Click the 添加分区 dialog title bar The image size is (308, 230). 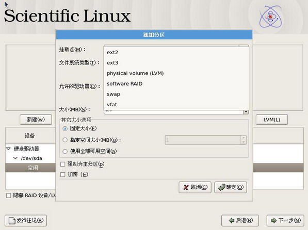pyautogui.click(x=154, y=35)
